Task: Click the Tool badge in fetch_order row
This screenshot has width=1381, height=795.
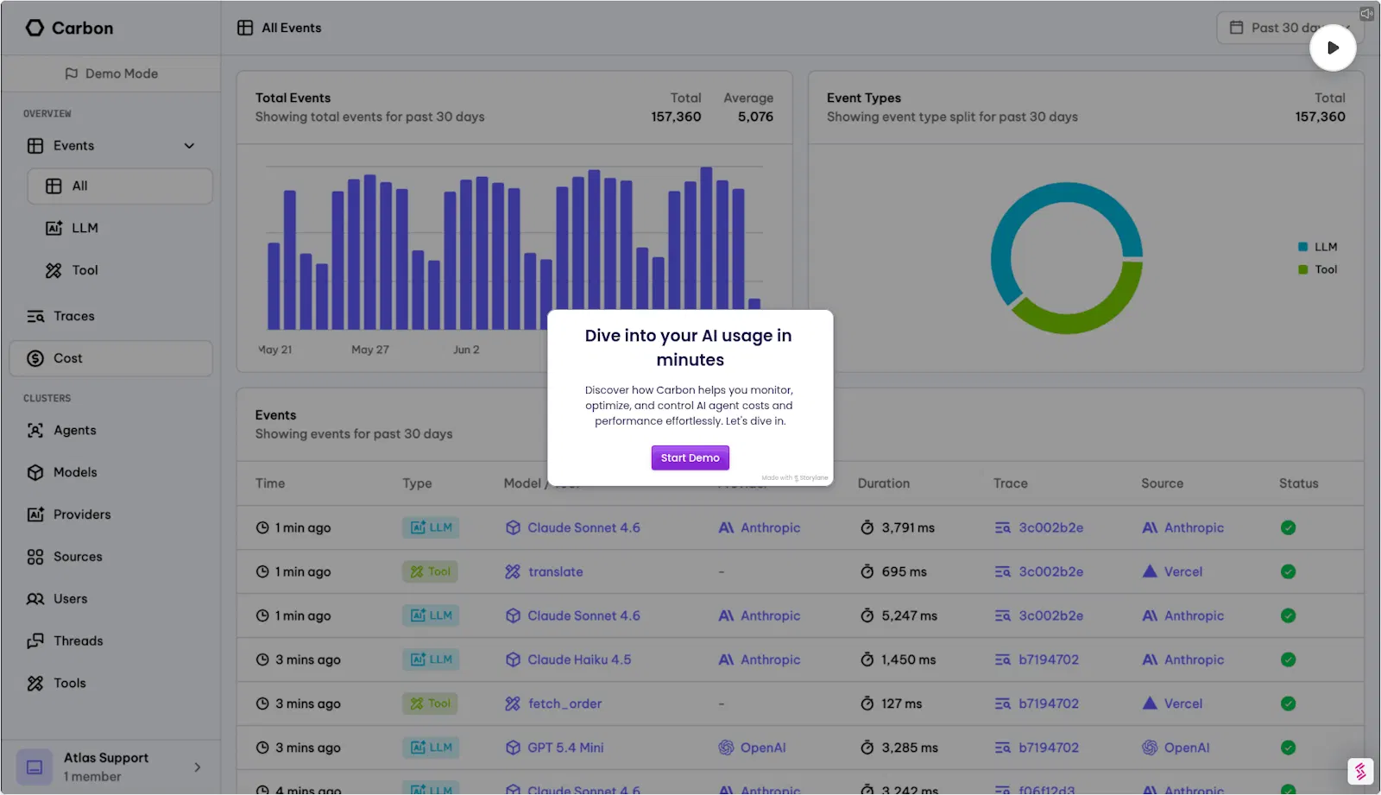Action: pyautogui.click(x=430, y=704)
